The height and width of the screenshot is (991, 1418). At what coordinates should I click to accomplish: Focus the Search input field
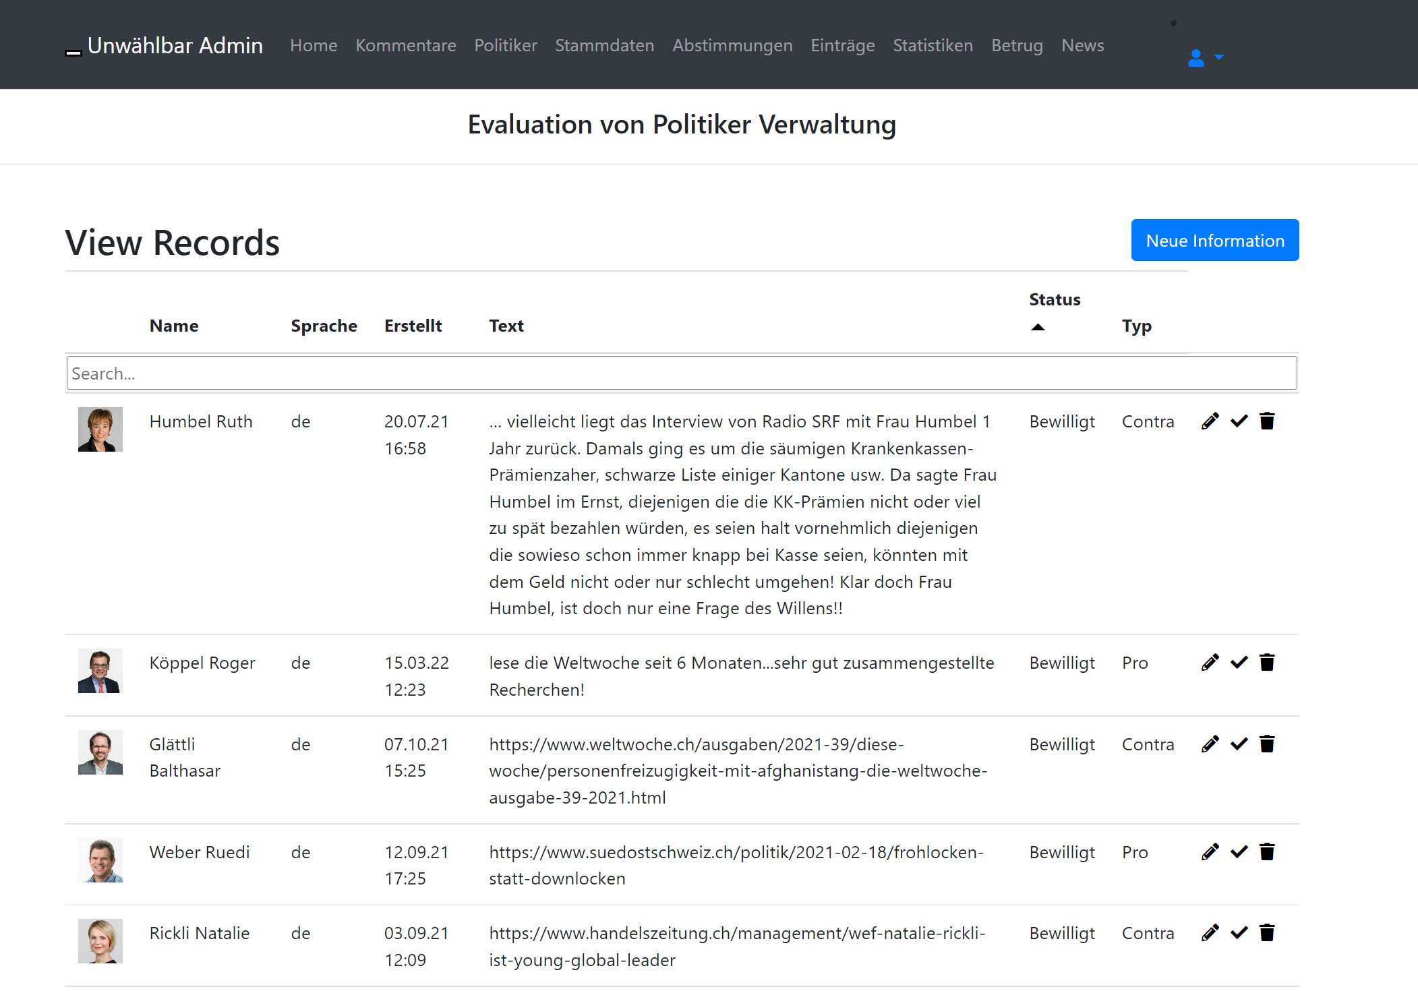[682, 373]
